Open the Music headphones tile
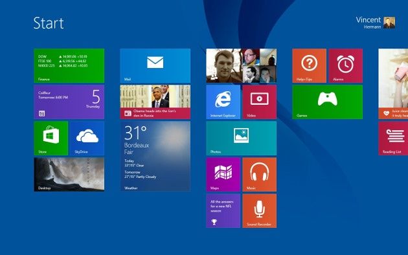Image resolution: width=408 pixels, height=255 pixels. click(260, 174)
